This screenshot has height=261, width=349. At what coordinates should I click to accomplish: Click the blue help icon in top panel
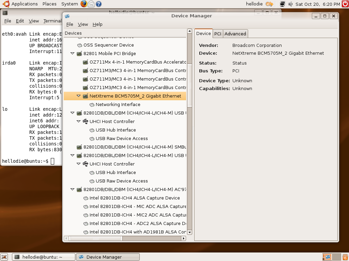tap(98, 4)
